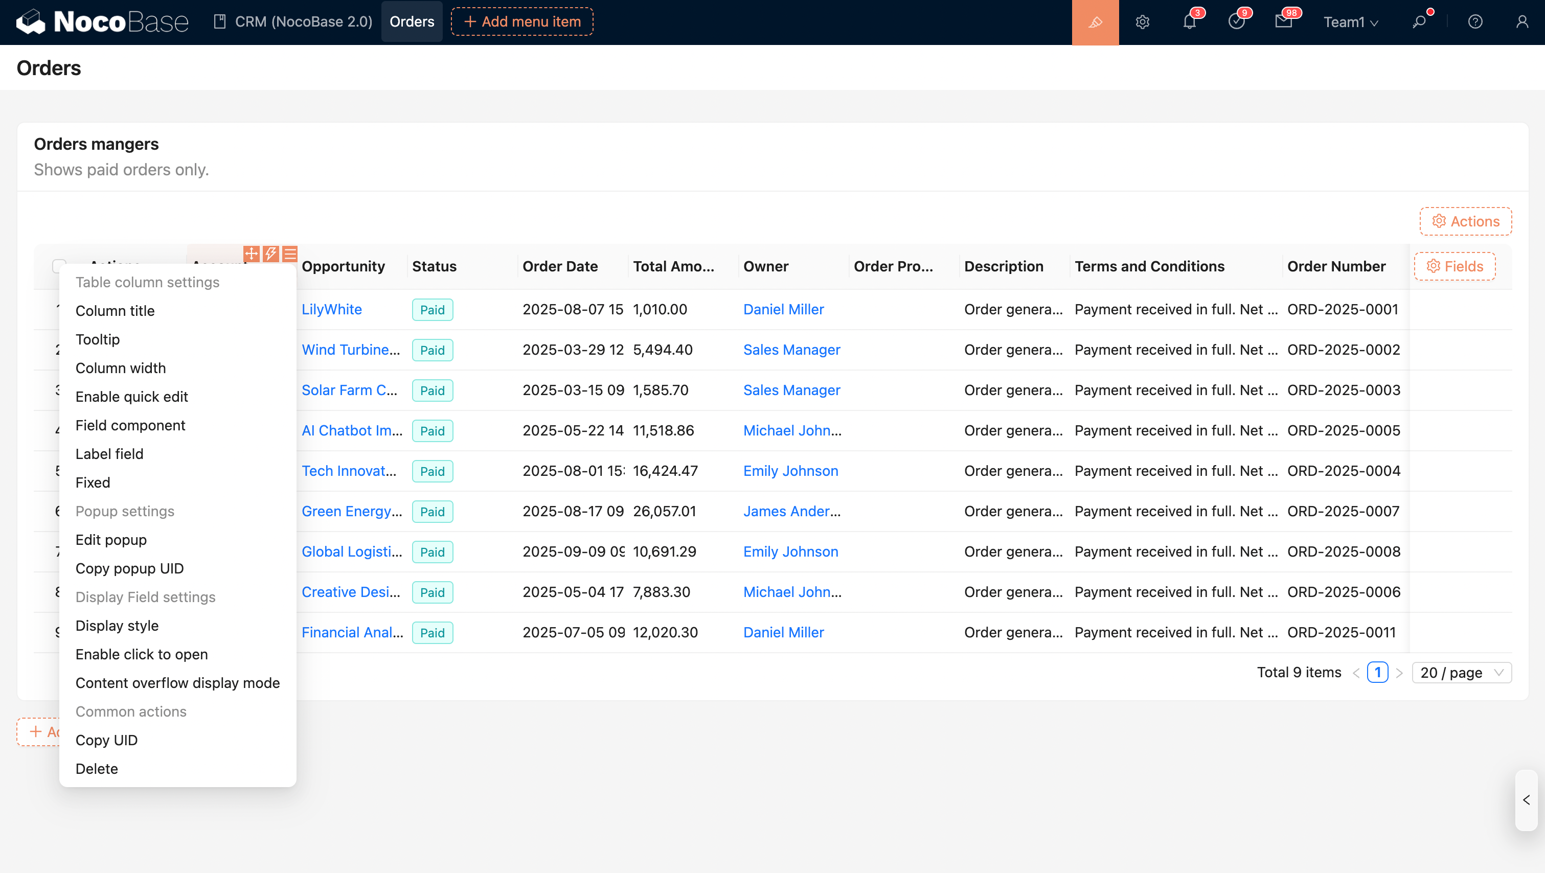
Task: Expand the Team1 role switcher
Action: point(1350,22)
